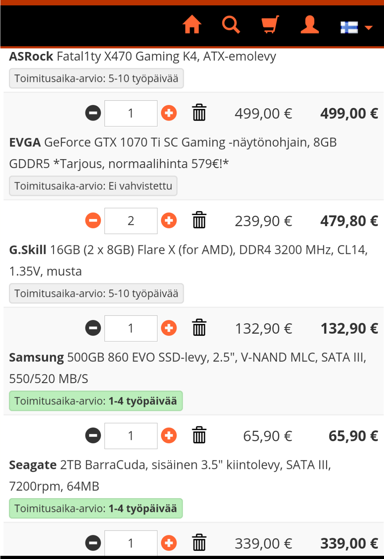Open the ASRock Fatal1ty X470 Gaming K4 product link
Viewport: 384px width, 559px height.
142,57
